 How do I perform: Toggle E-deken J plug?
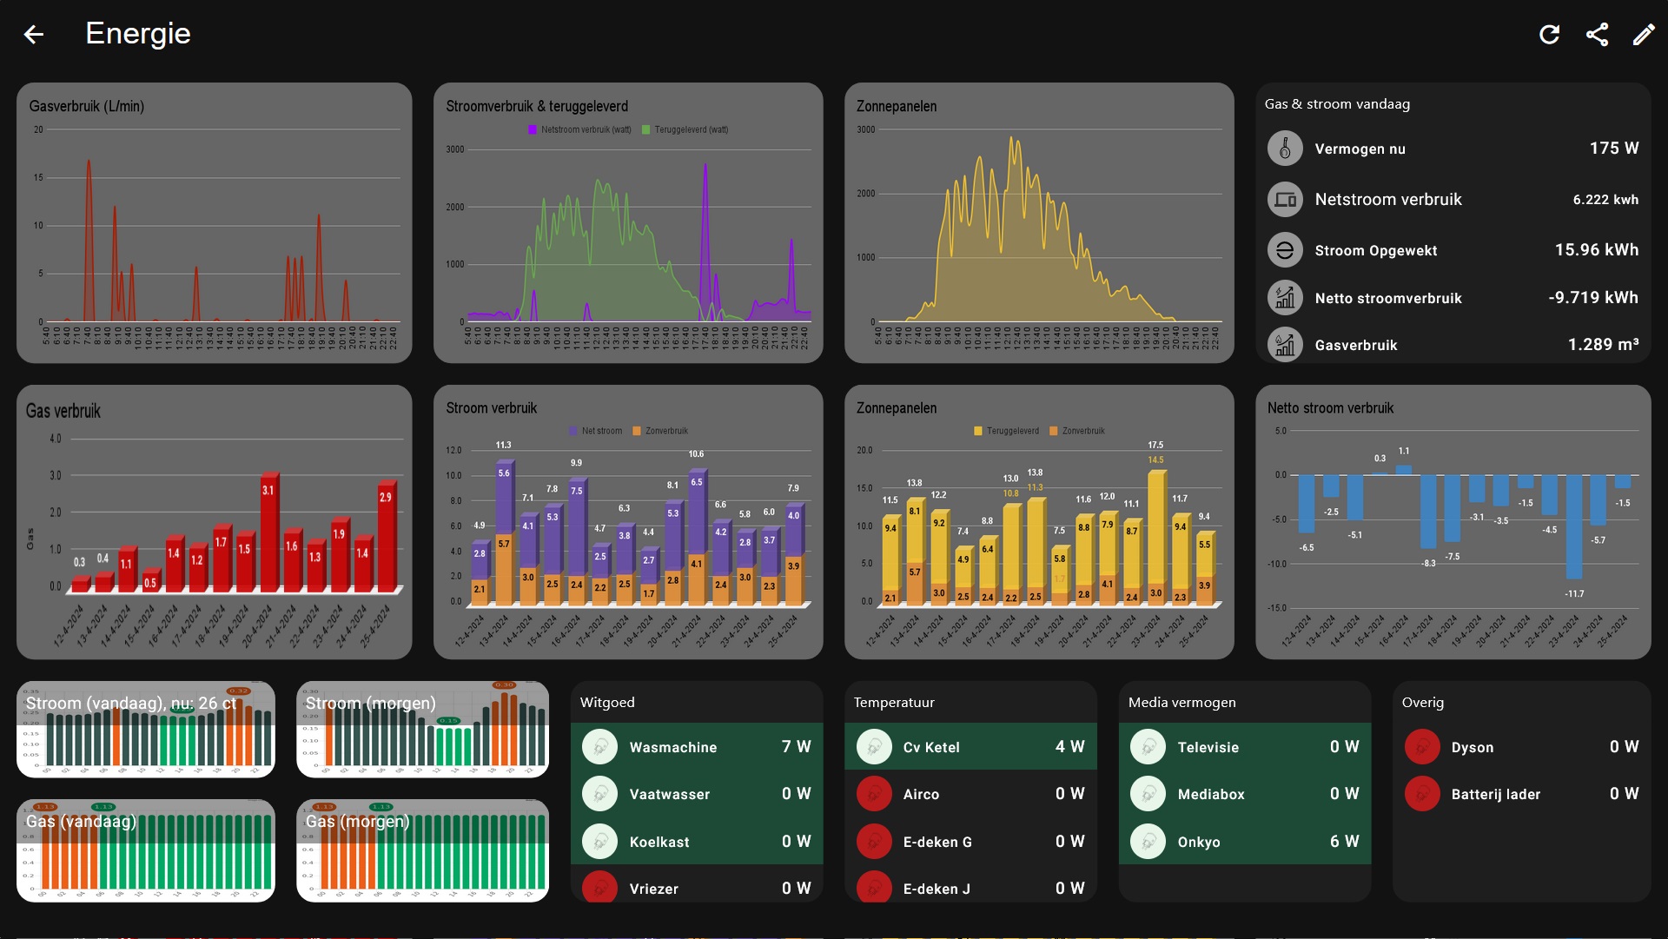coord(874,888)
